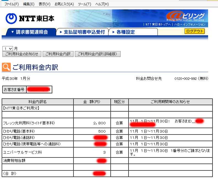Click the NTT東日本 logo
This screenshot has height=179, width=218.
pyautogui.click(x=30, y=18)
